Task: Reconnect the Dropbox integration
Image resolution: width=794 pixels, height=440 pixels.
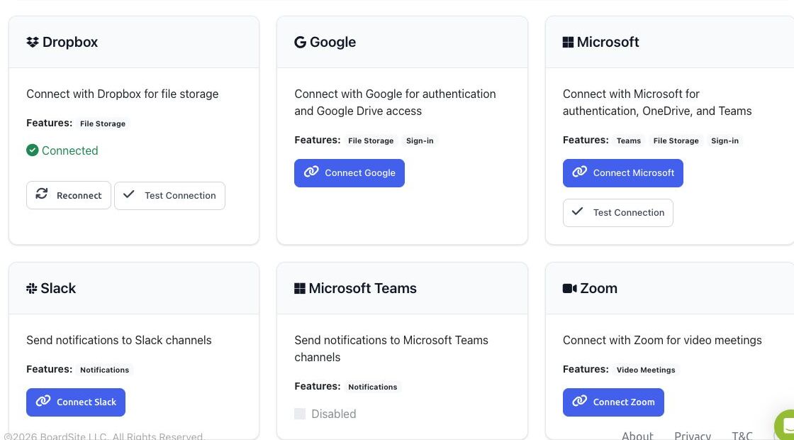Action: [68, 195]
